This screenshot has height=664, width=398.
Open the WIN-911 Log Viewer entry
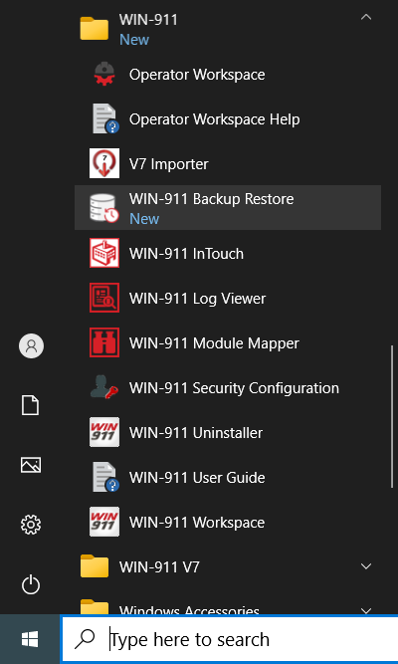pyautogui.click(x=228, y=298)
